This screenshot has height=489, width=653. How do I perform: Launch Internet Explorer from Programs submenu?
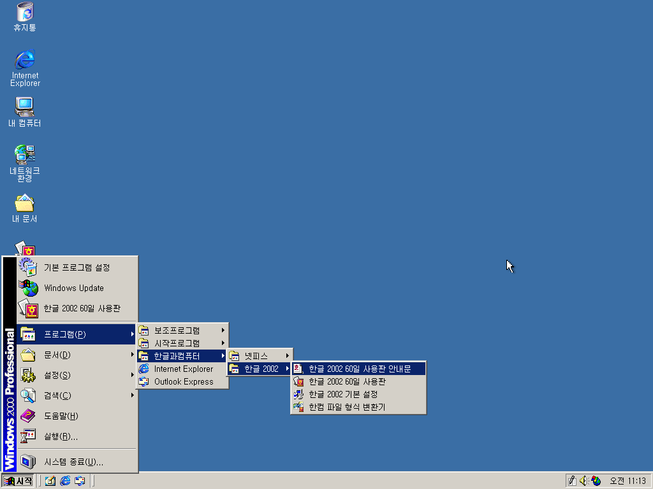click(182, 369)
